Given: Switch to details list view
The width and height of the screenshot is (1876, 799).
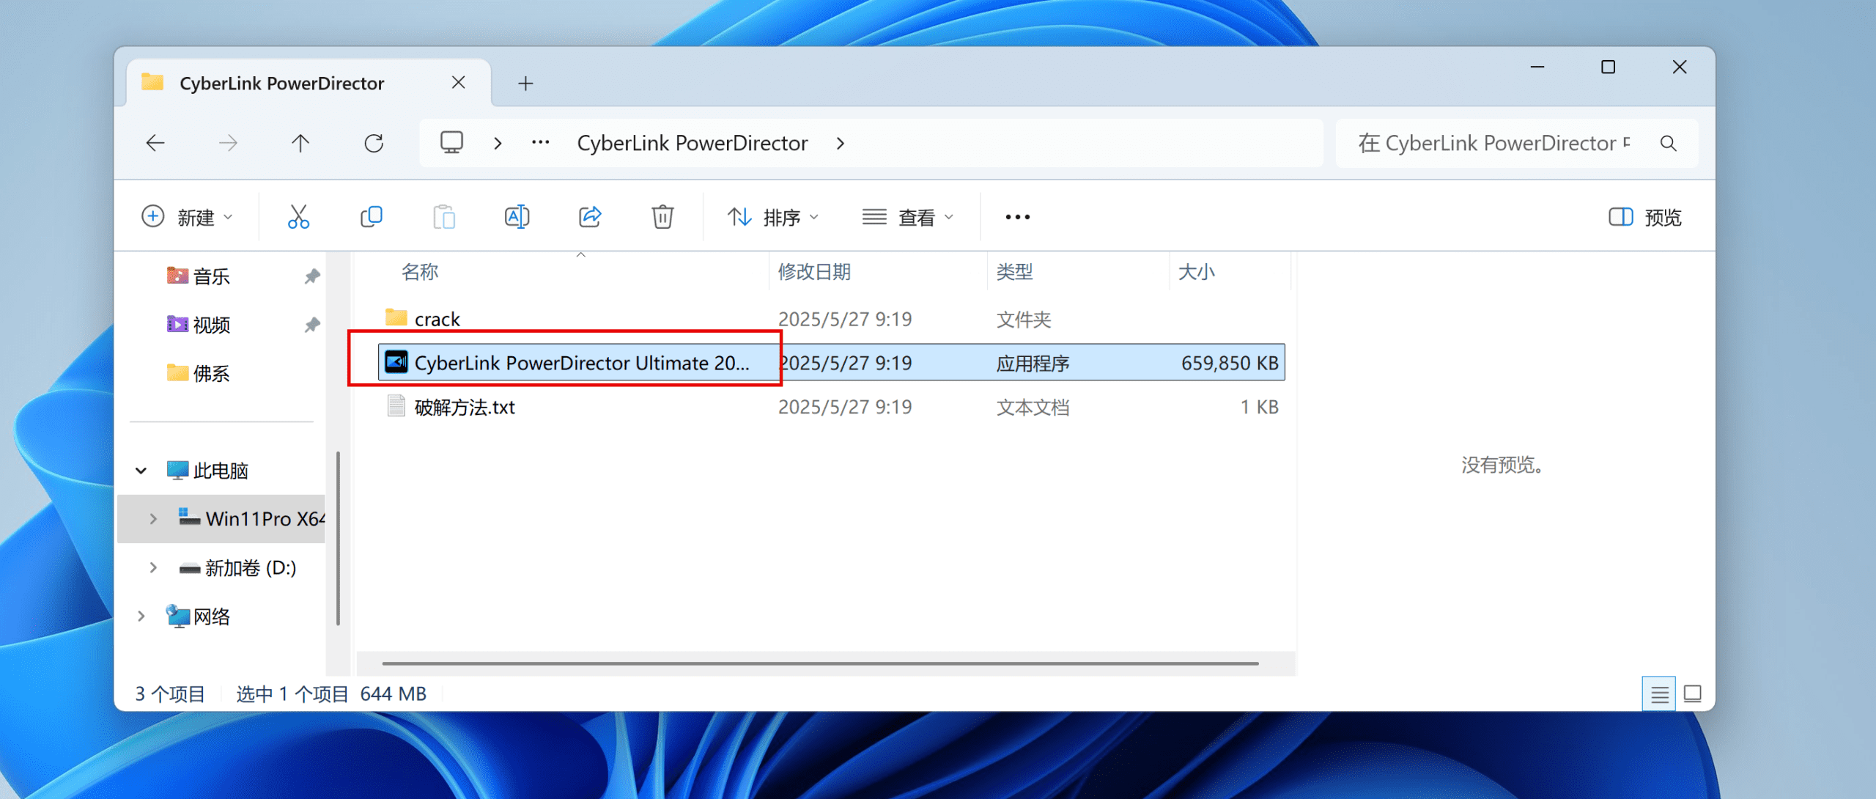Looking at the screenshot, I should coord(1659,694).
